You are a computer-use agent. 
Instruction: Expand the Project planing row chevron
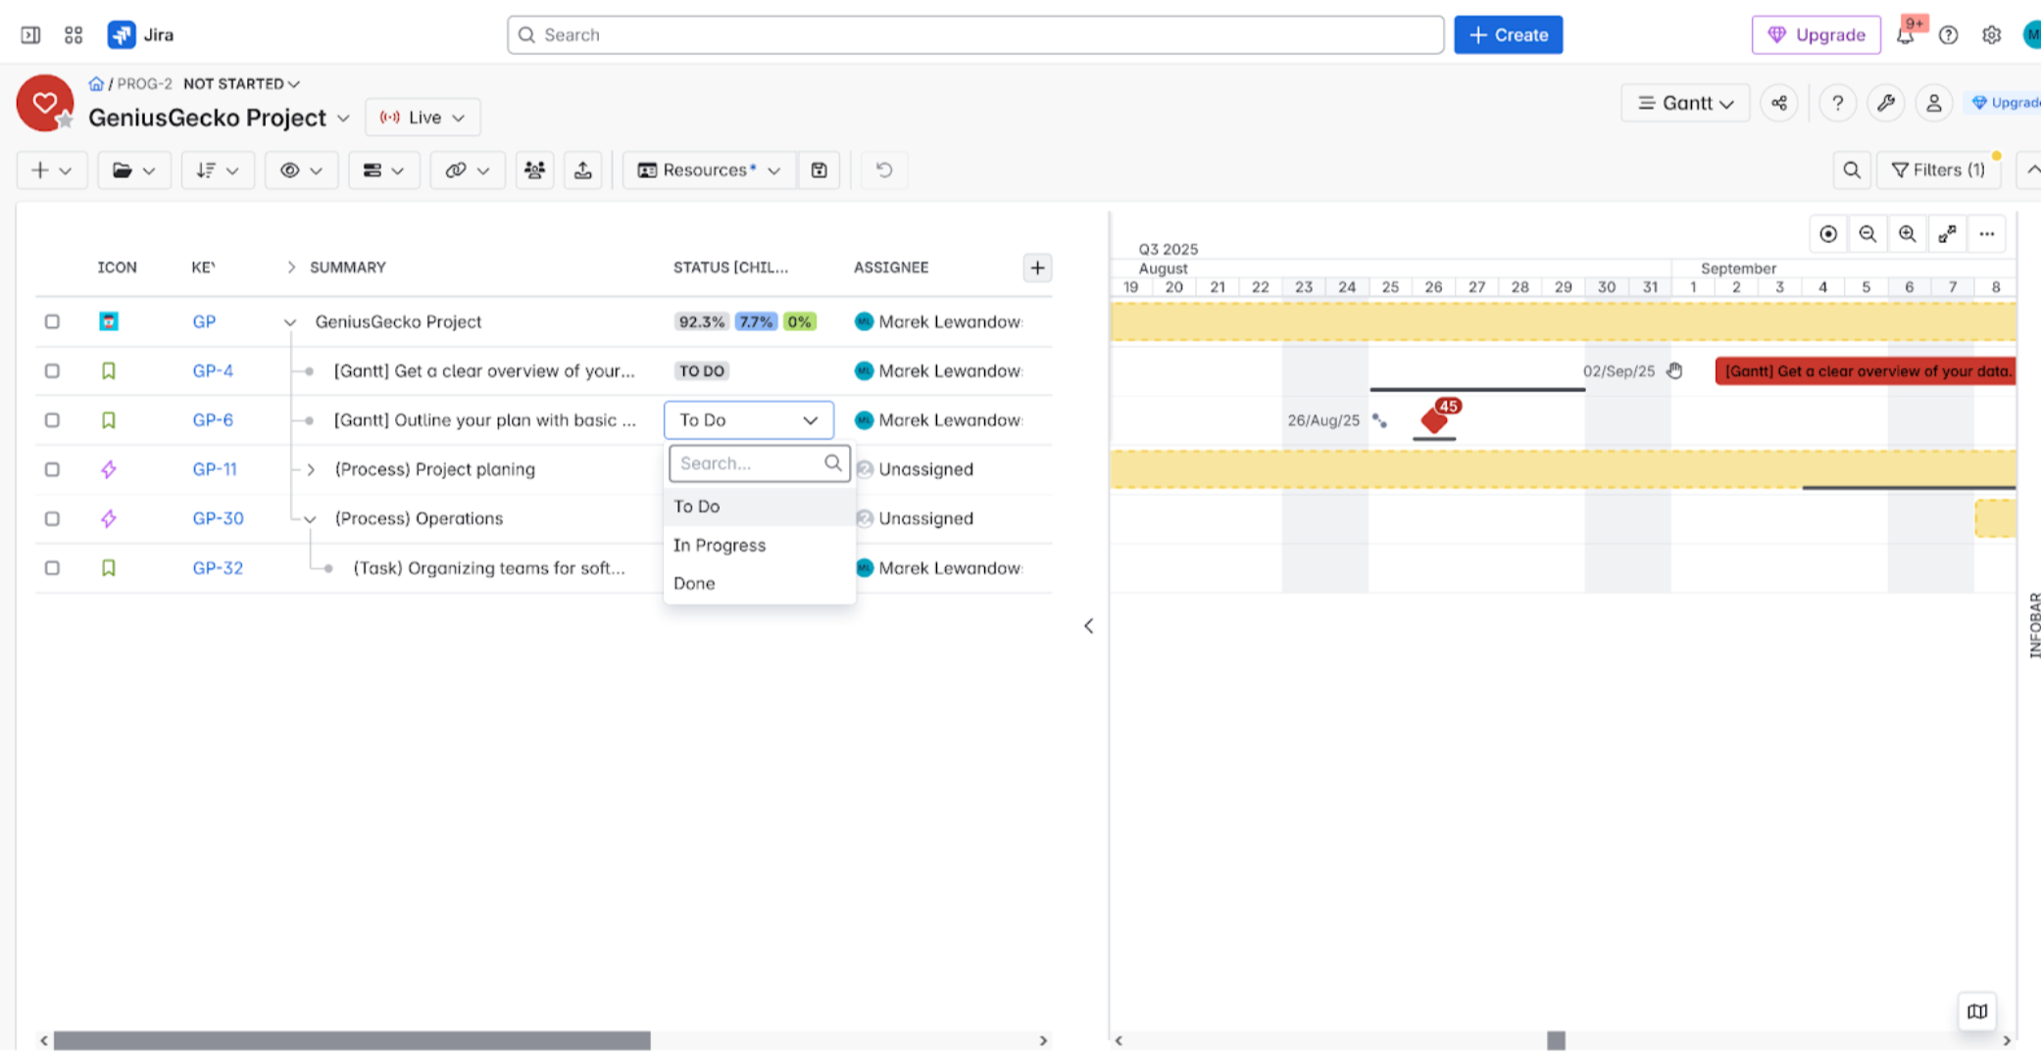[311, 469]
